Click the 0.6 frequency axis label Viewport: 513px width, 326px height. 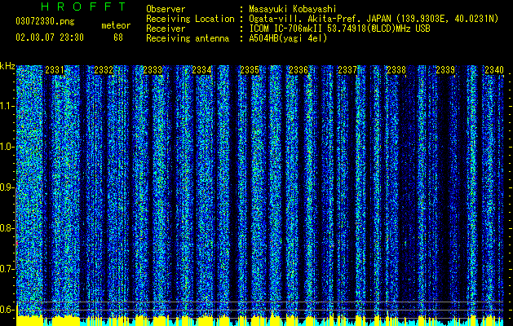click(x=7, y=310)
